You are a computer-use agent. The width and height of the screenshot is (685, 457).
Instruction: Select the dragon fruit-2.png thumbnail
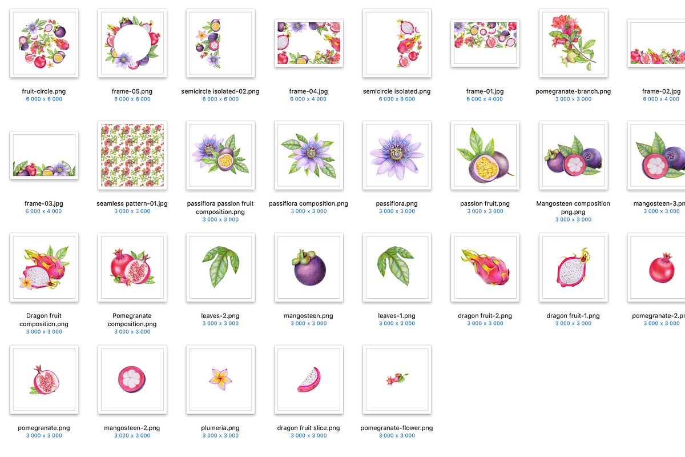click(485, 267)
